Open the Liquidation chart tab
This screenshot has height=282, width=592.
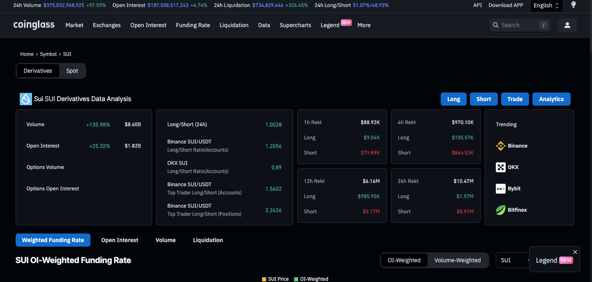tap(208, 240)
